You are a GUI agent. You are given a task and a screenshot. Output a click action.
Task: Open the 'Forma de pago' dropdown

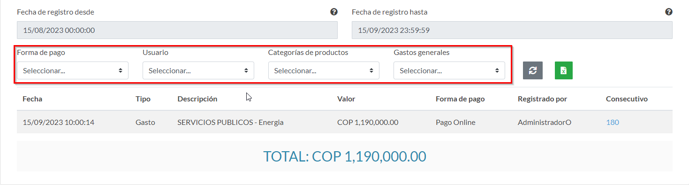coord(73,70)
